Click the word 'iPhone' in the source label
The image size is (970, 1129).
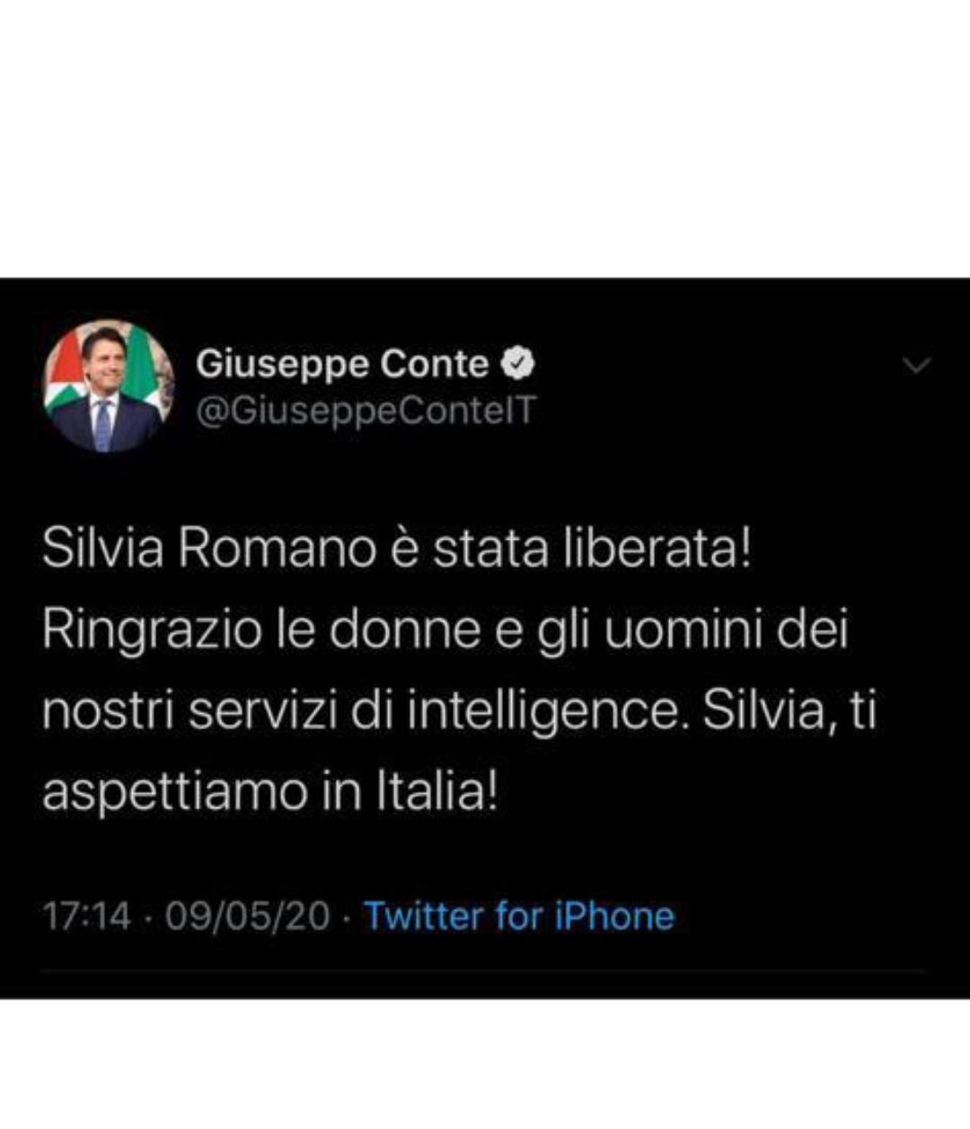coord(614,916)
